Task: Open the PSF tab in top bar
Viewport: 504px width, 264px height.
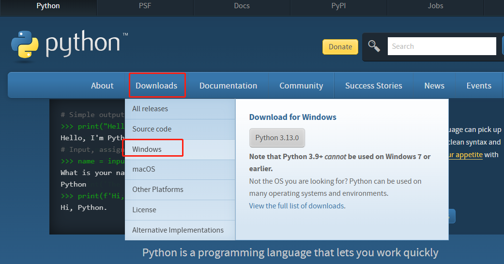Action: pos(145,6)
